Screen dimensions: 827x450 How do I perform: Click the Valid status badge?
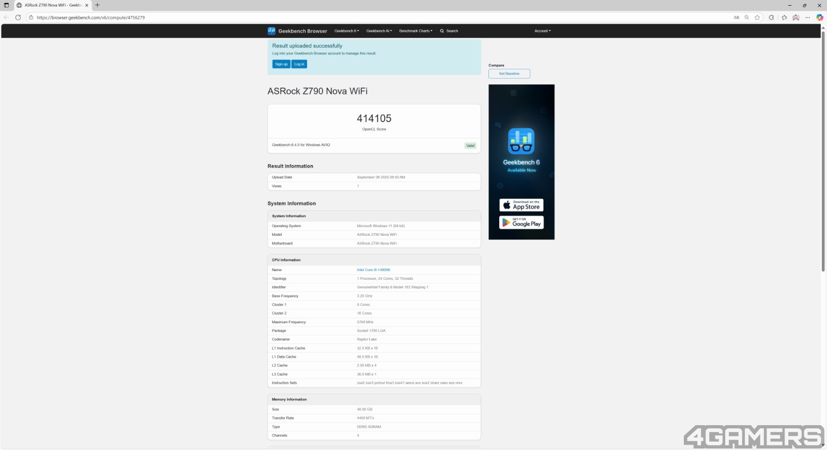pyautogui.click(x=470, y=146)
